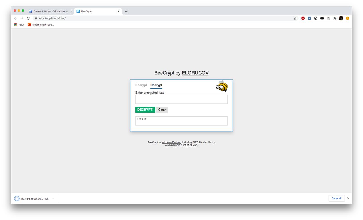
Task: Focus the encrypted text input field
Action: tap(181, 99)
